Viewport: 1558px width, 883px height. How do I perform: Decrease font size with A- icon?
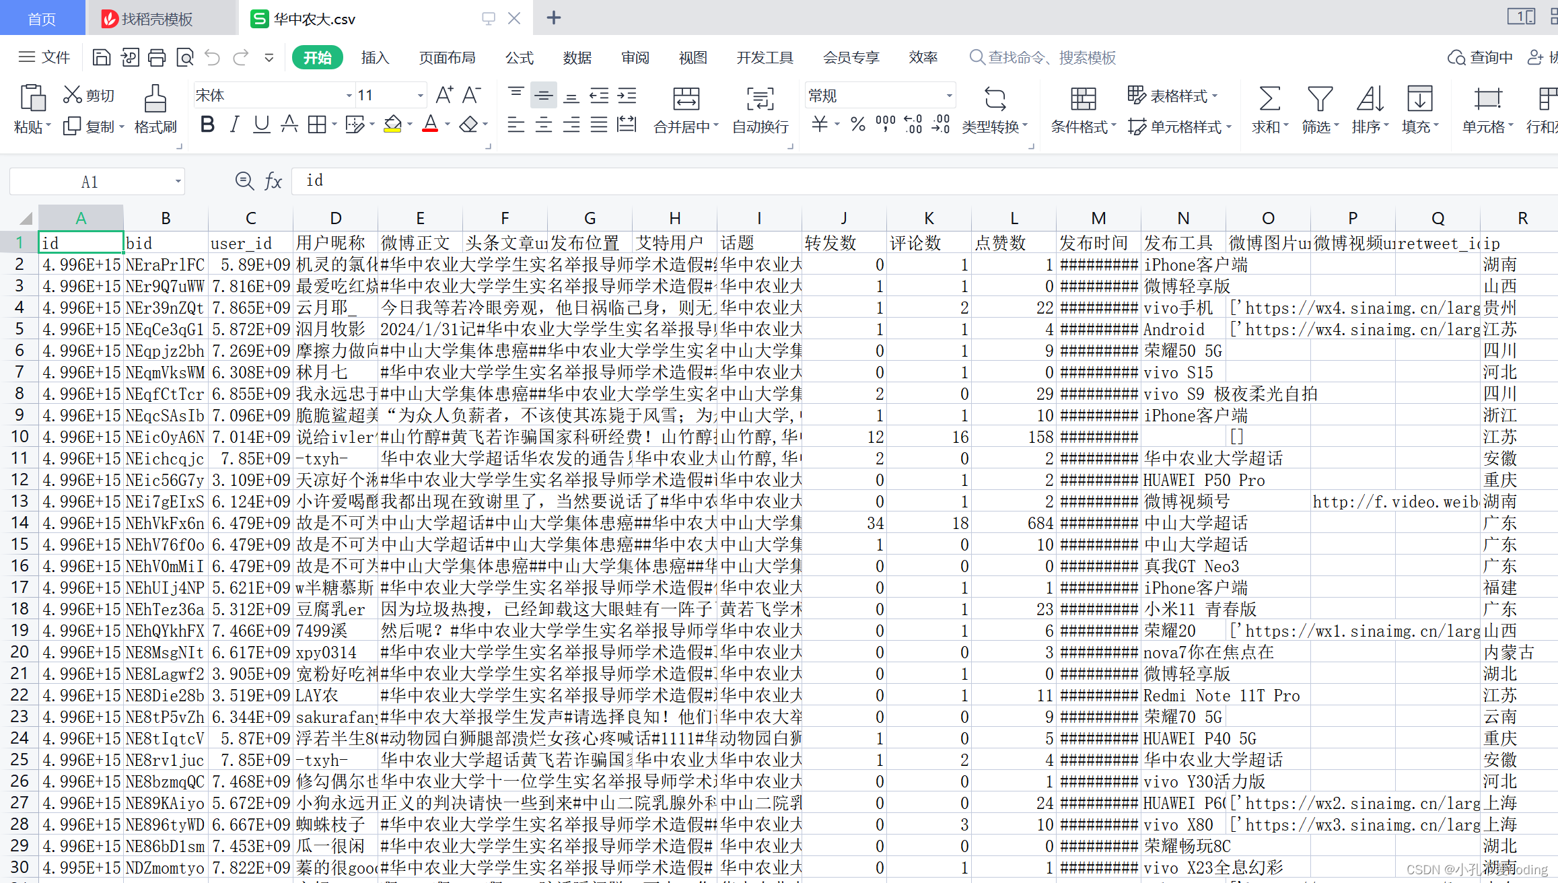tap(472, 95)
